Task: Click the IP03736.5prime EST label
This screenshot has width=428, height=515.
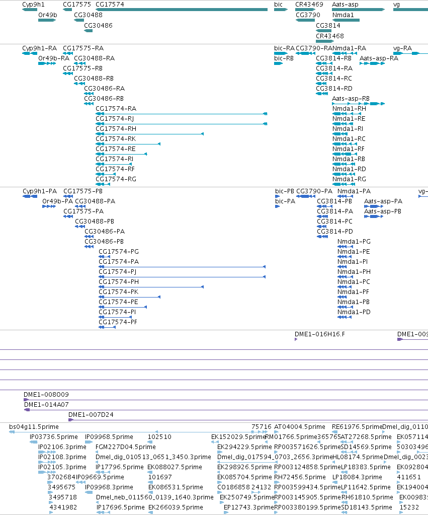Action: (53, 437)
